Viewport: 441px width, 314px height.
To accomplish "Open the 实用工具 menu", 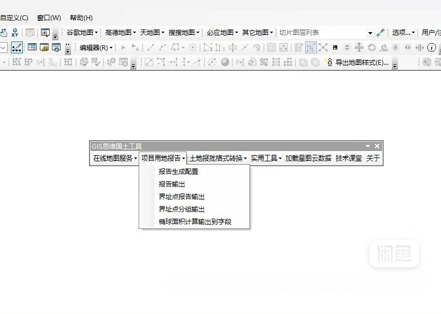I will click(x=266, y=158).
